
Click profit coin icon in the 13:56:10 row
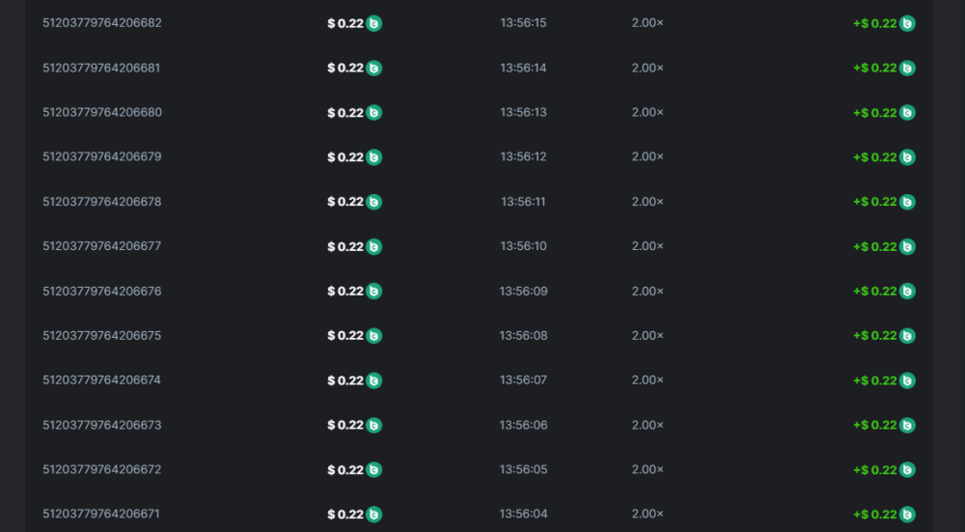907,246
